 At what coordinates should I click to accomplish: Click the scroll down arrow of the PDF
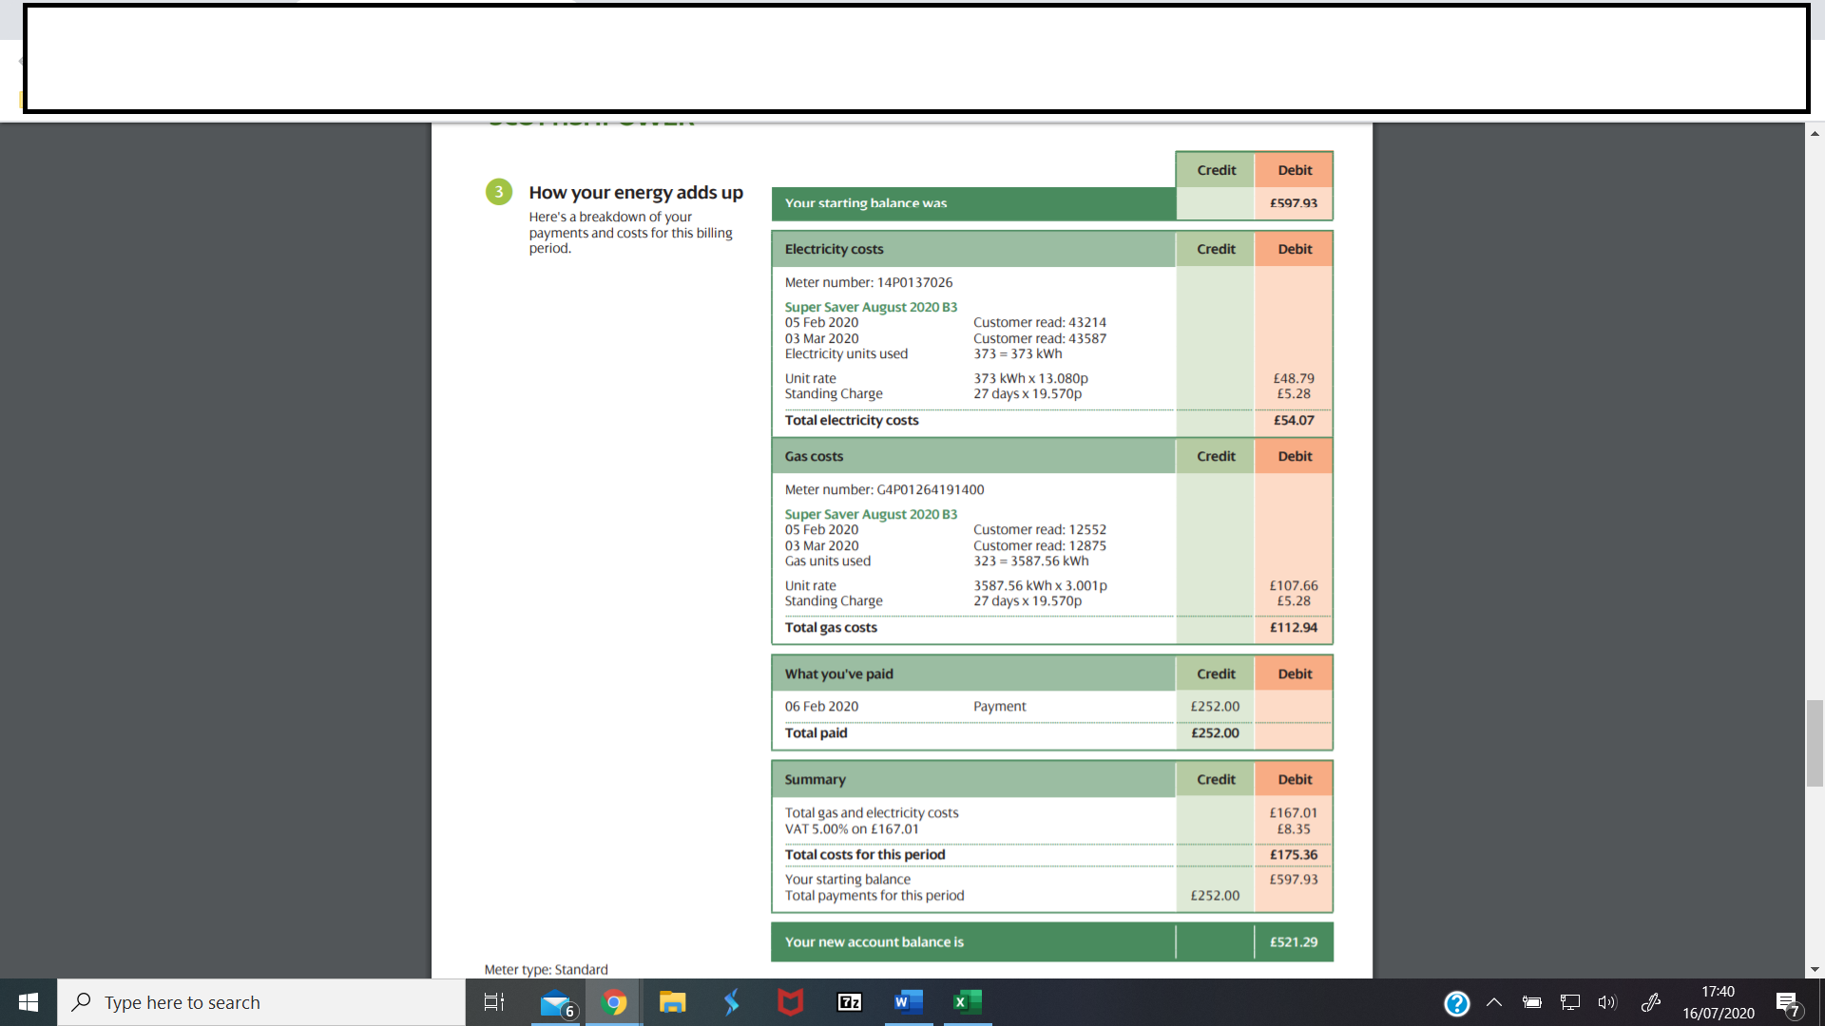point(1815,970)
